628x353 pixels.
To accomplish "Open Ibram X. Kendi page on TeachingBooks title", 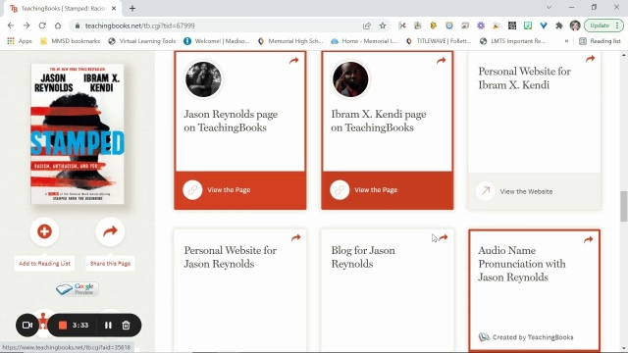I will tap(379, 121).
